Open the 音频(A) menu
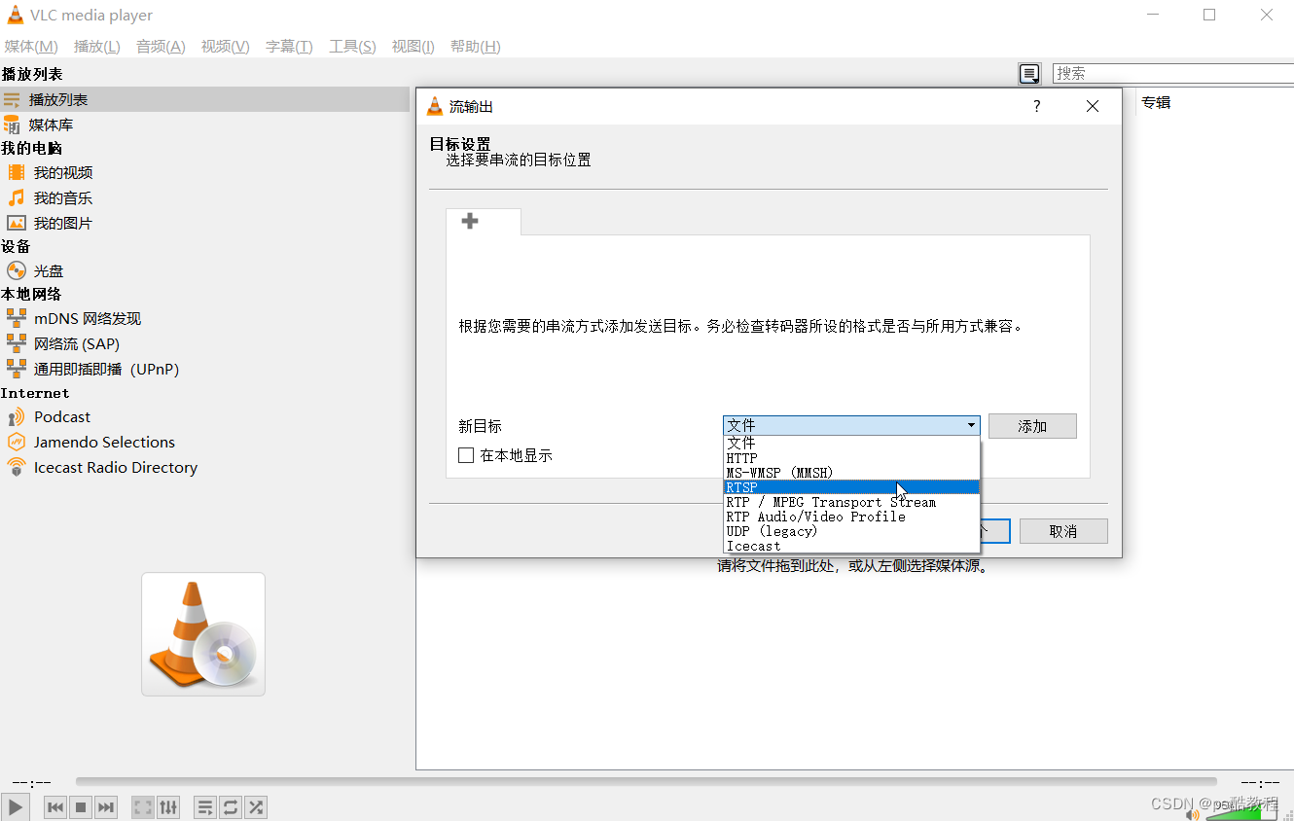This screenshot has width=1294, height=821. point(161,47)
